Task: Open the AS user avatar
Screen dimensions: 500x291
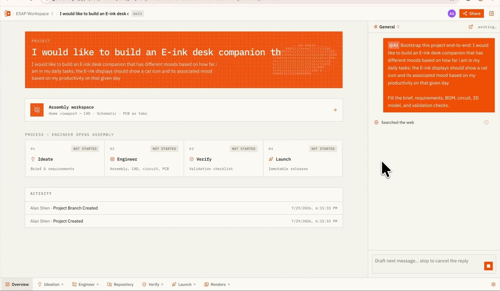Action: tap(452, 13)
